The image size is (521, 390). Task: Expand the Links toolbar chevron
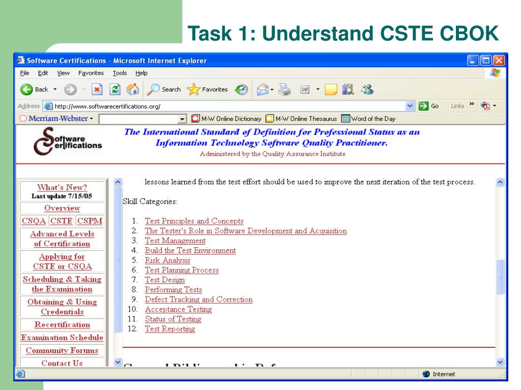coord(472,104)
